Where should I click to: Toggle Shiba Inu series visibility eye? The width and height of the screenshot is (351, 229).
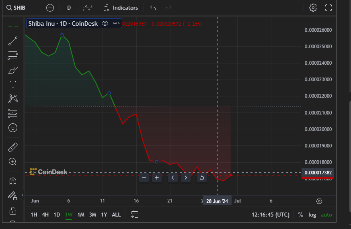click(105, 23)
